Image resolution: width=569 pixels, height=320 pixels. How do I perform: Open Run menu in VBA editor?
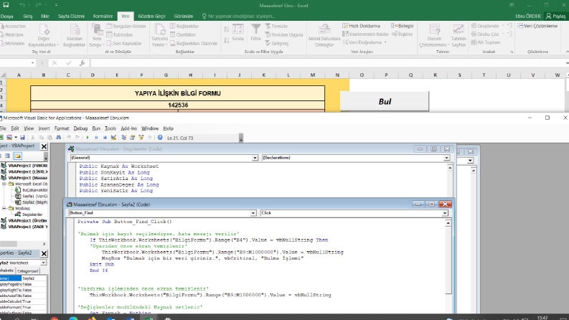[96, 128]
